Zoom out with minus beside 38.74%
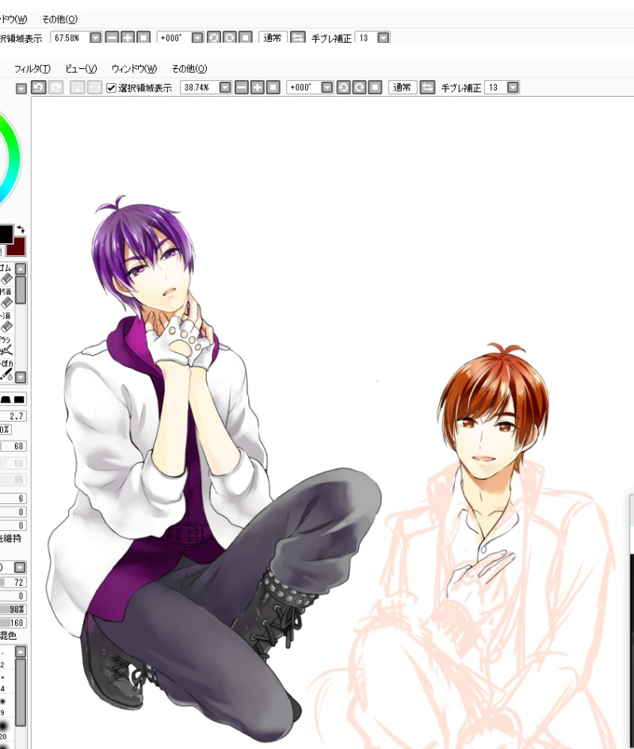Viewport: 634px width, 749px height. (242, 87)
